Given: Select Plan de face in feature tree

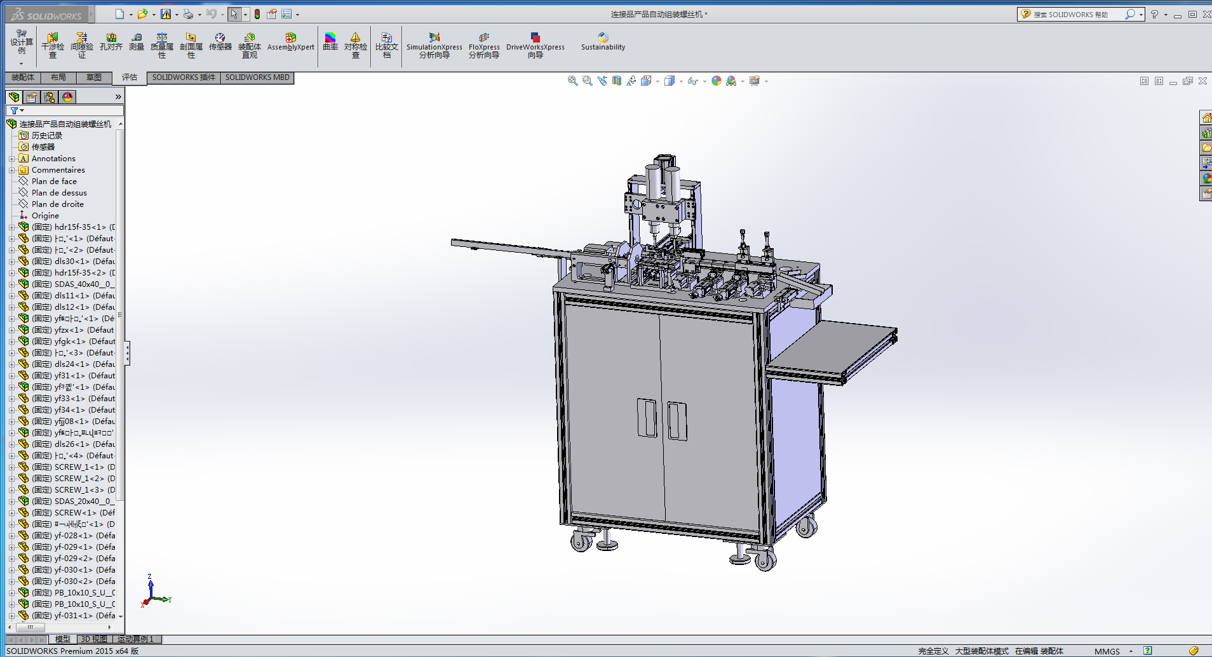Looking at the screenshot, I should [x=54, y=182].
